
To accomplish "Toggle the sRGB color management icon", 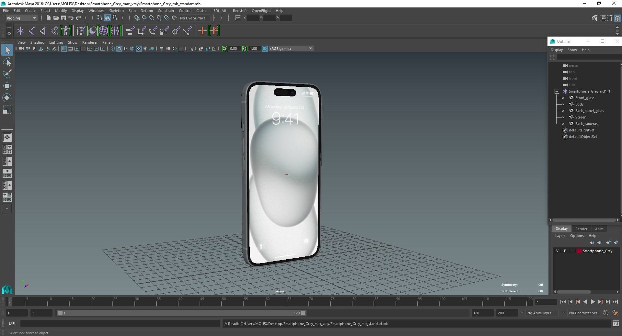I will (x=265, y=49).
